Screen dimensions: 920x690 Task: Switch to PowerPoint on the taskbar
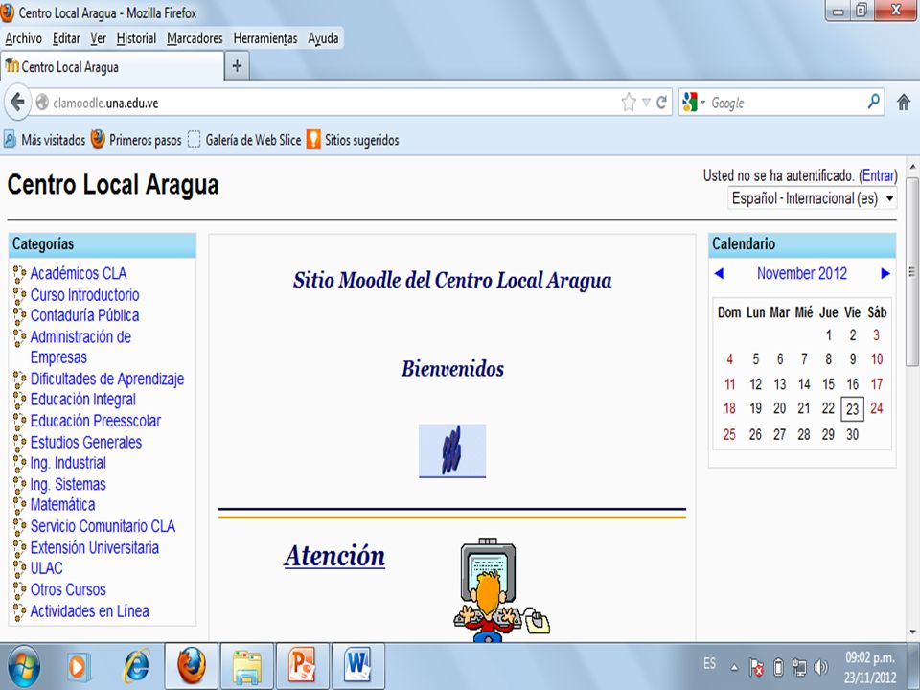coord(302,666)
